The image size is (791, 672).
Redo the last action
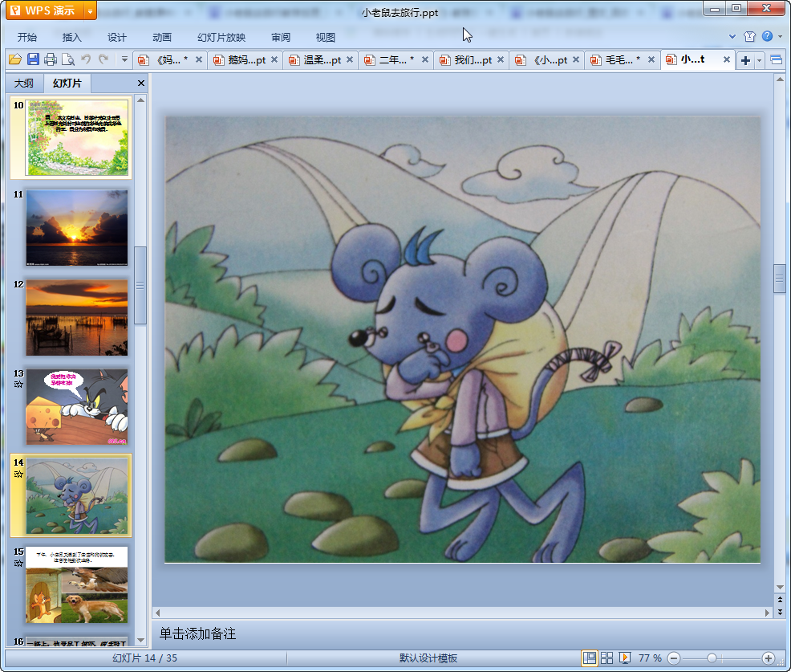(x=103, y=59)
